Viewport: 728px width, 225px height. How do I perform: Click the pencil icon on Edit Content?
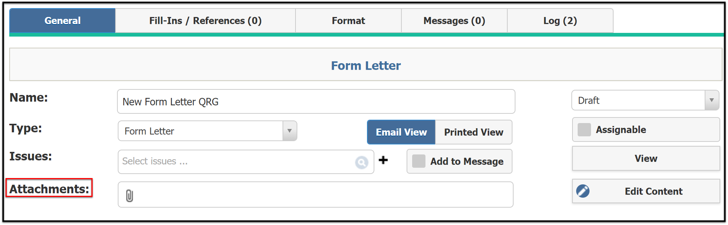[x=583, y=191]
